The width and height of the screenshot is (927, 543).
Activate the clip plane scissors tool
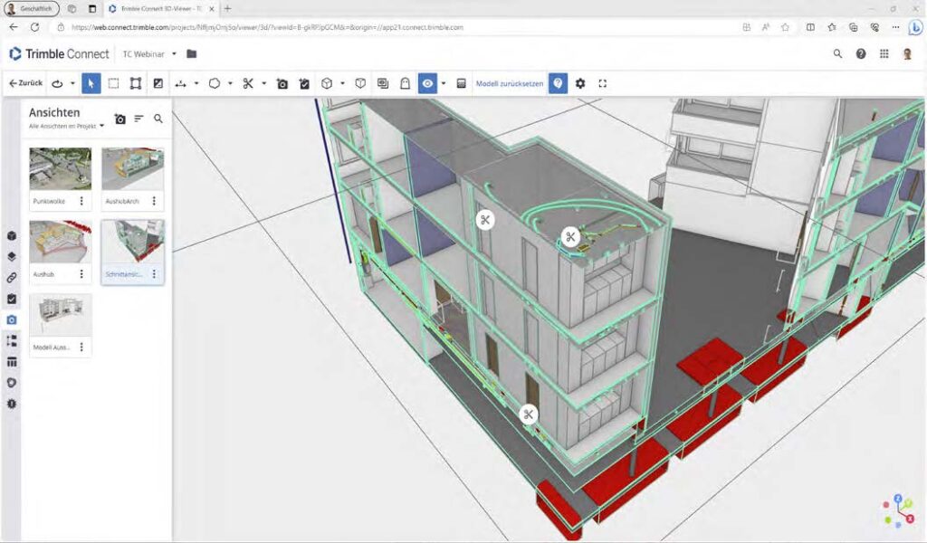247,83
